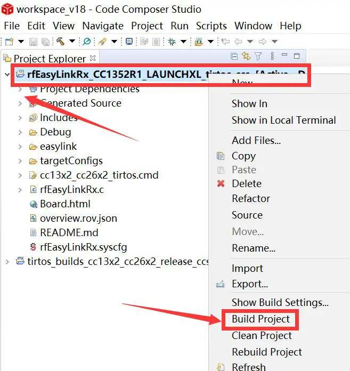Click the flashlight search icon
The image size is (350, 371).
tap(102, 42)
